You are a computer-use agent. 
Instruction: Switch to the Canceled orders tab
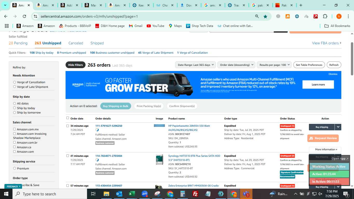[x=76, y=43]
